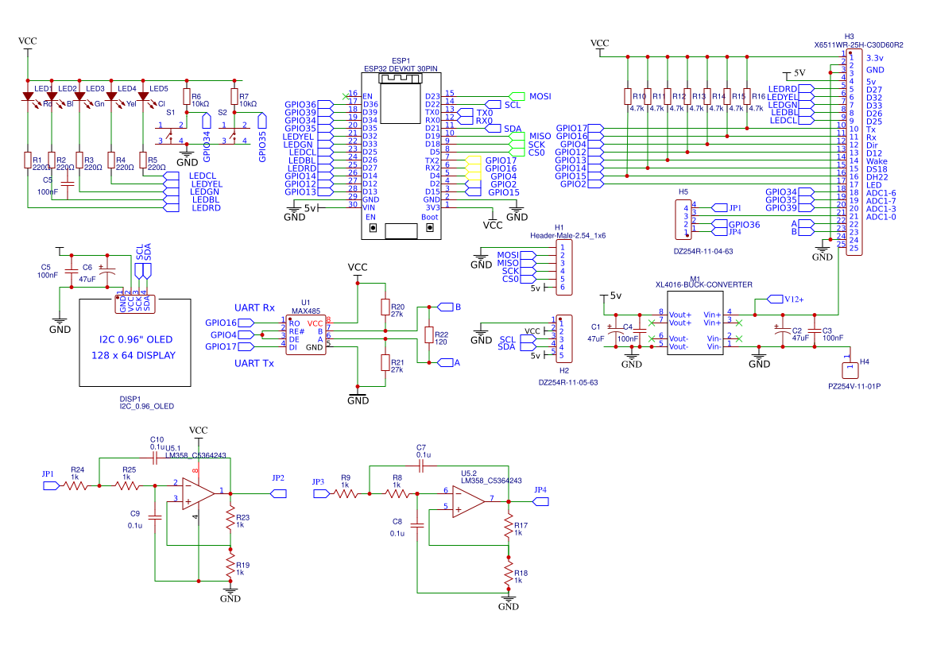
Task: Select the LED1 diode symbol
Action: tap(27, 97)
